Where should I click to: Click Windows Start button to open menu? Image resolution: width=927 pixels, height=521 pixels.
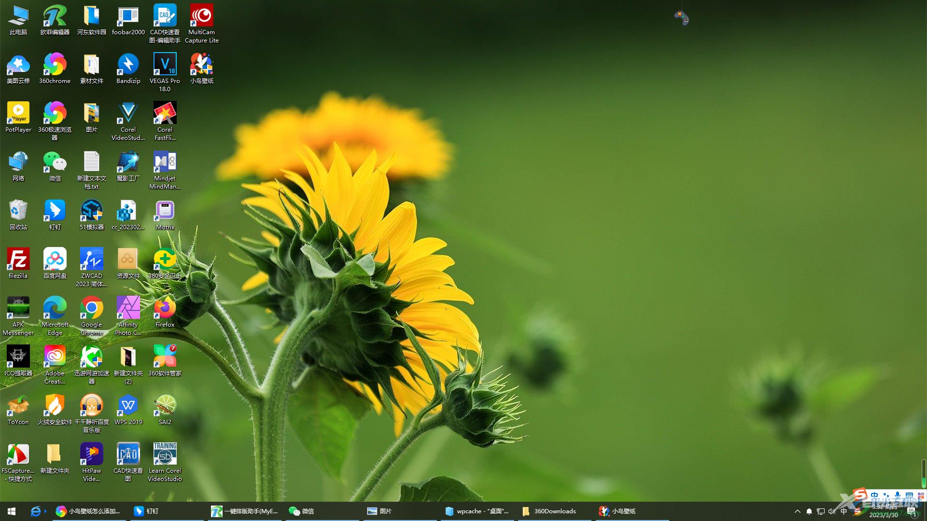pos(11,511)
